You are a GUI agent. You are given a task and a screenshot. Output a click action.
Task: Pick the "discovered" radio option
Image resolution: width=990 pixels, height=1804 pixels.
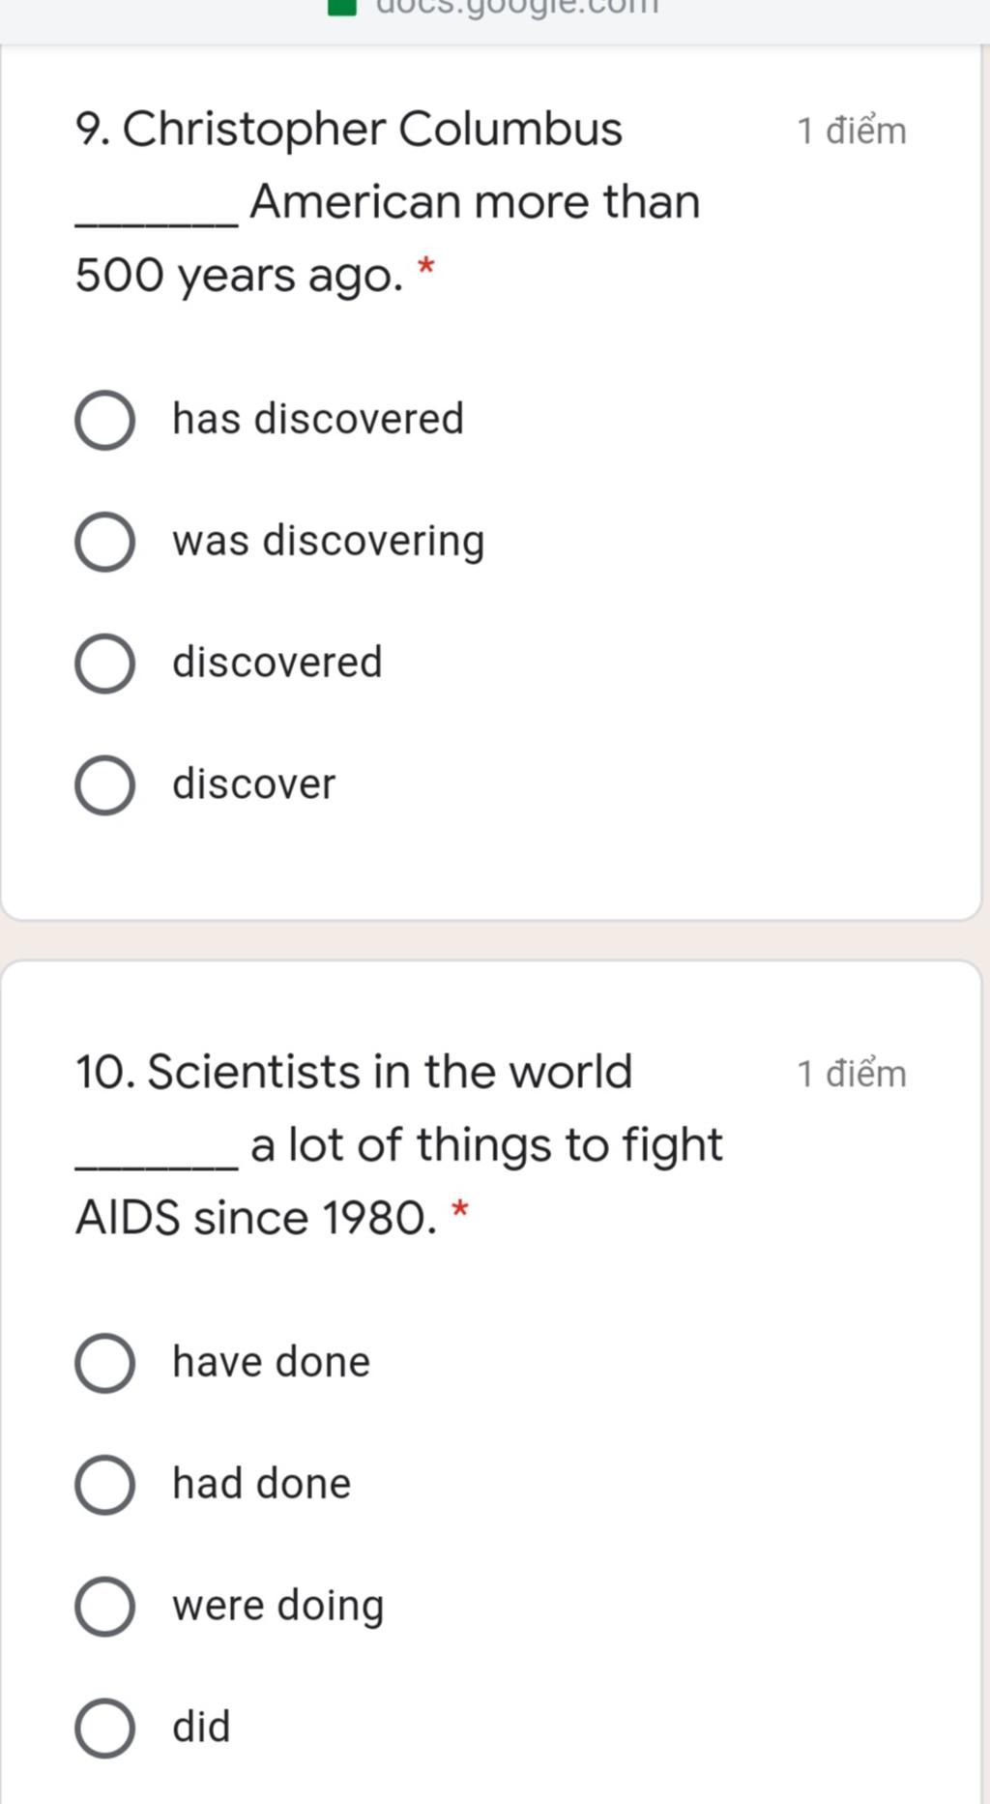[x=104, y=665]
